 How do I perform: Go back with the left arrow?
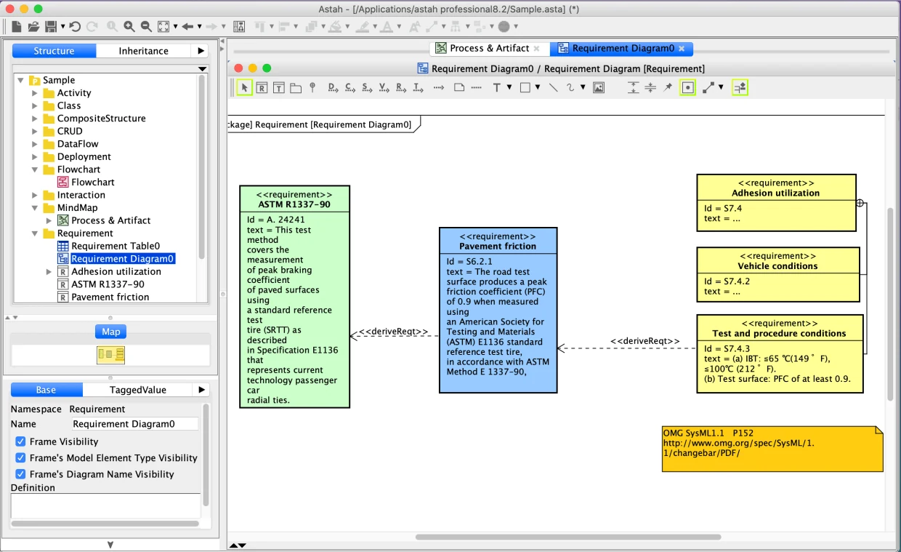[187, 27]
